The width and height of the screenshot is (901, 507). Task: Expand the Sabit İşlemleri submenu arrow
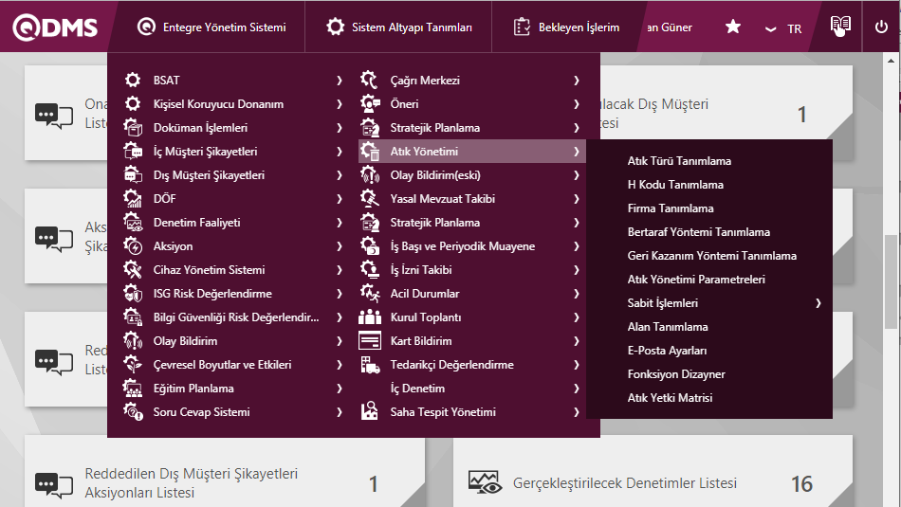pos(818,303)
